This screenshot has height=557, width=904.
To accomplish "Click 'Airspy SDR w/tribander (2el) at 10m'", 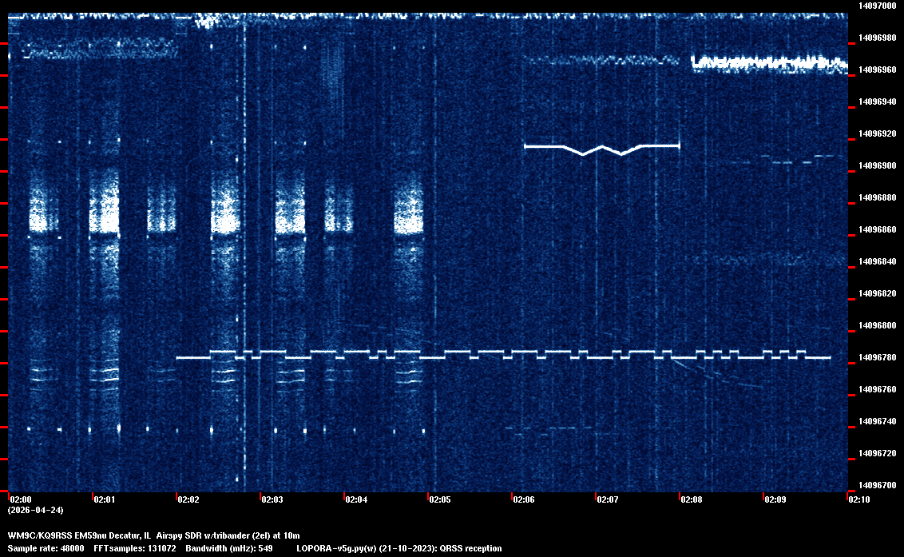I will (x=228, y=535).
